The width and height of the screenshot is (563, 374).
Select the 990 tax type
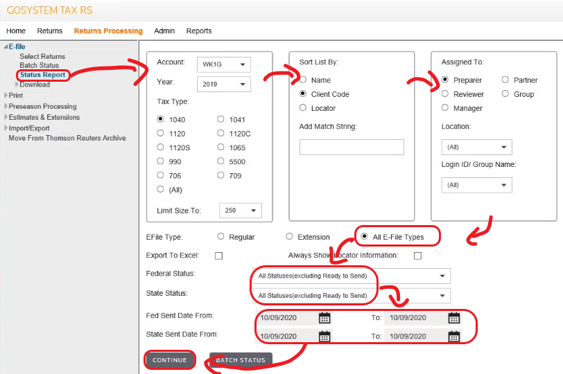coord(160,161)
